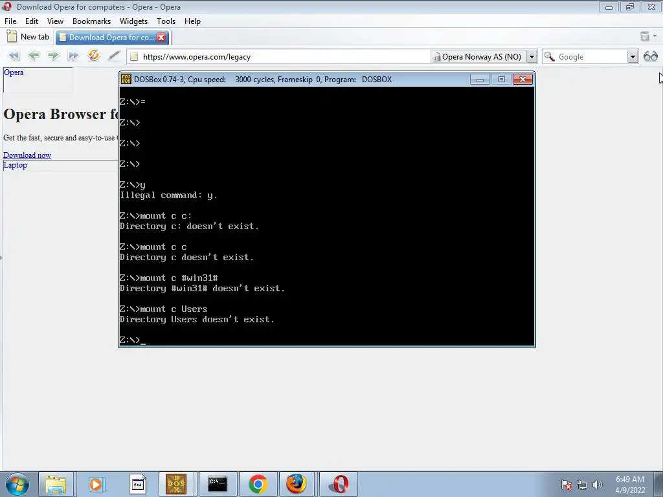Click the Opera Norway AS (NO) security badge

(478, 57)
